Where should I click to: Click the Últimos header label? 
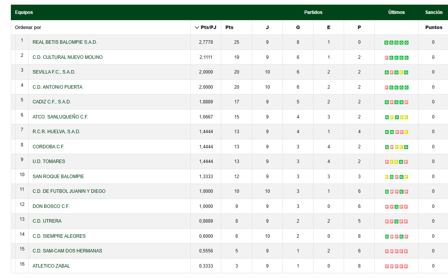[x=396, y=12]
